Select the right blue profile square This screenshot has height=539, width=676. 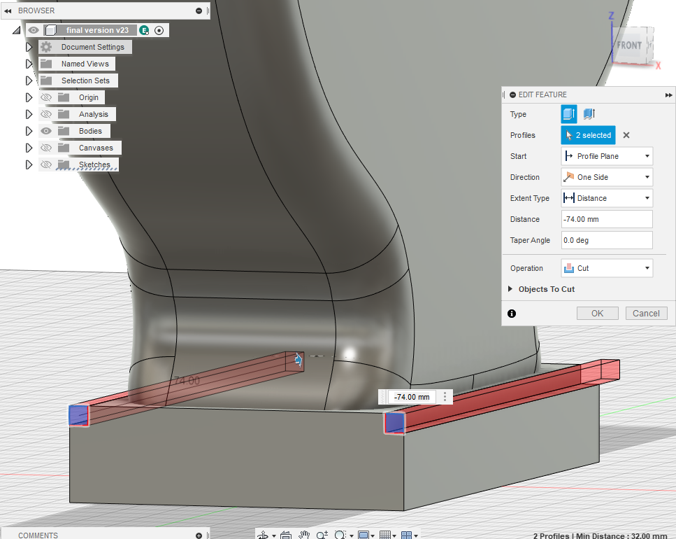point(394,423)
